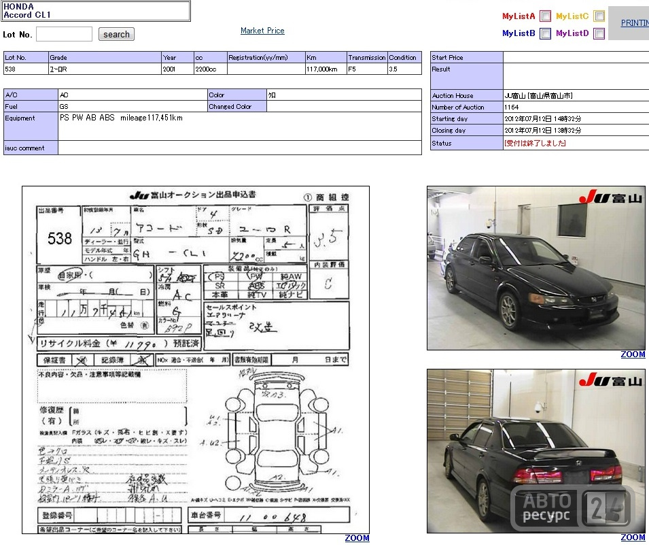This screenshot has height=545, width=649.
Task: Tick the MyListC checkbox
Action: pos(599,16)
